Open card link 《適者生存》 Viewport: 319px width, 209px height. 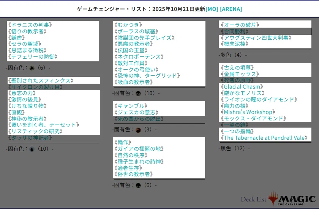pyautogui.click(x=128, y=168)
